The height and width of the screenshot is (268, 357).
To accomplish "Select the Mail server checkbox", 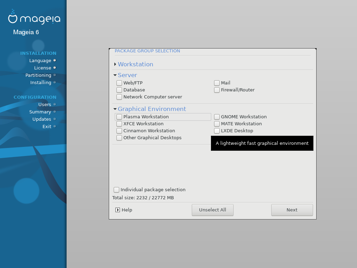I will pyautogui.click(x=217, y=83).
